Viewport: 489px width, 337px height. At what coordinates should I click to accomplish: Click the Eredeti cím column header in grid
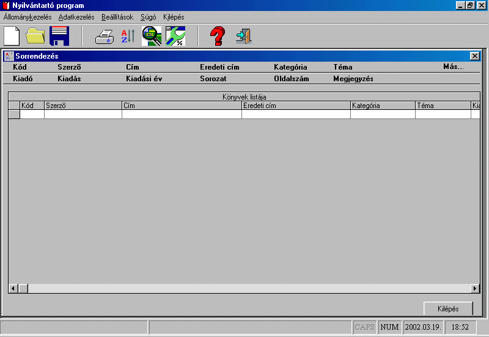point(296,106)
